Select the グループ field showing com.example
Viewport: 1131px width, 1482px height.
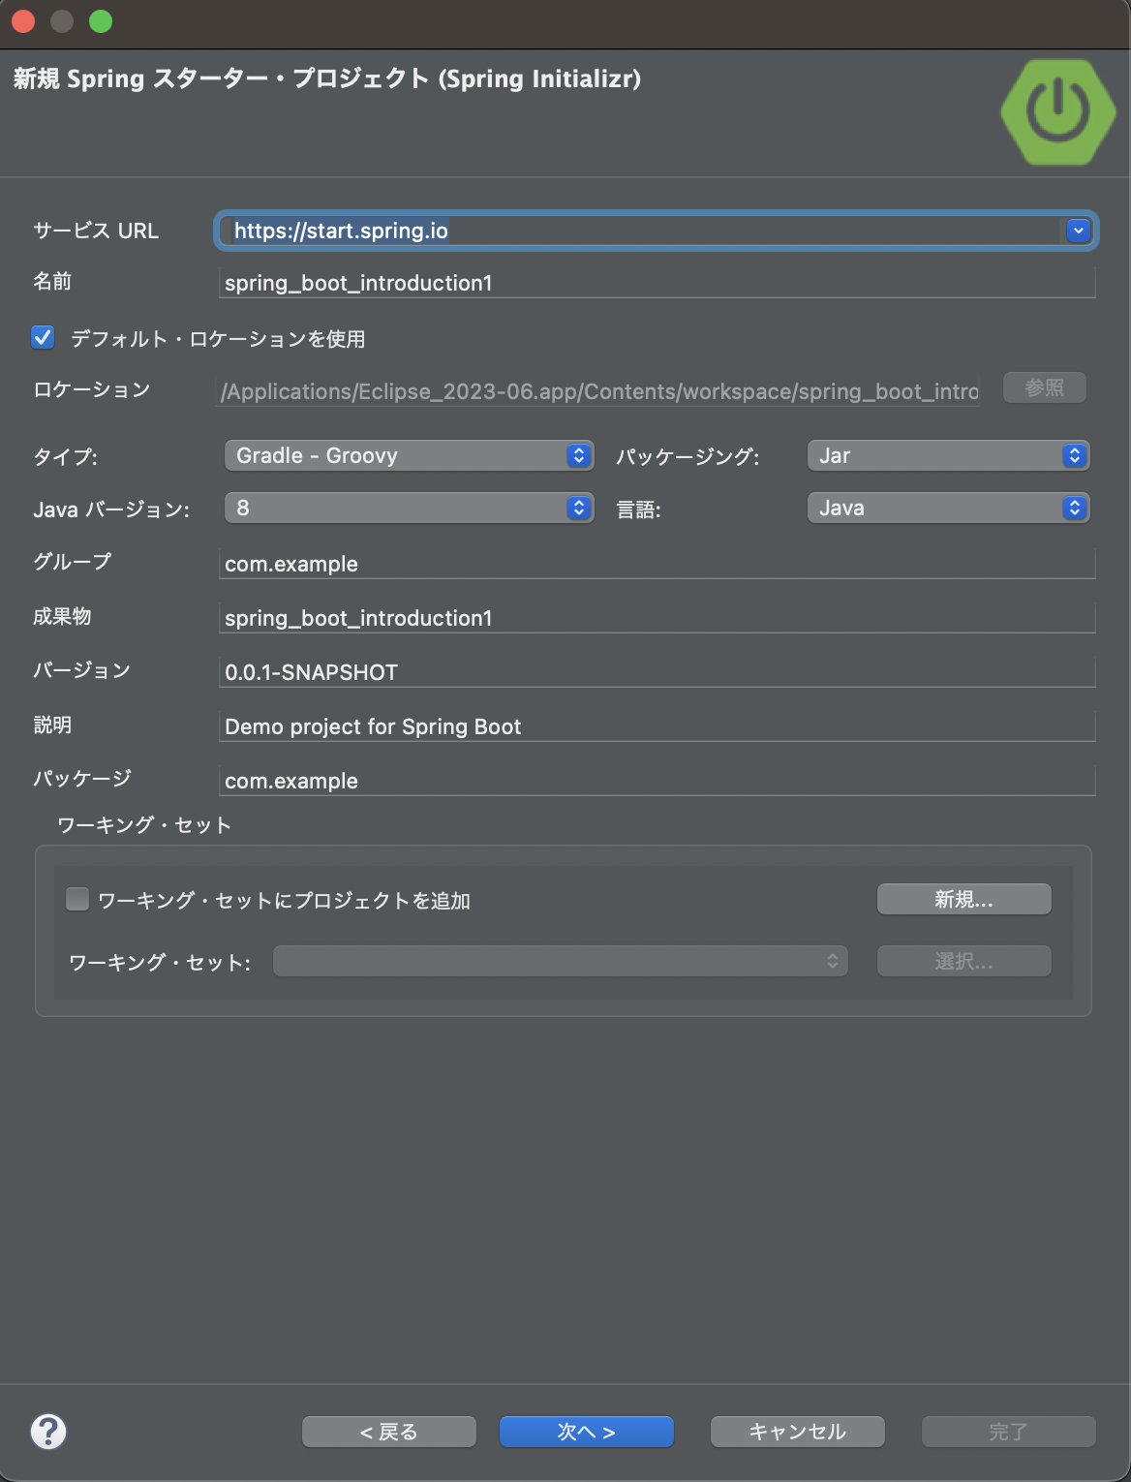657,563
